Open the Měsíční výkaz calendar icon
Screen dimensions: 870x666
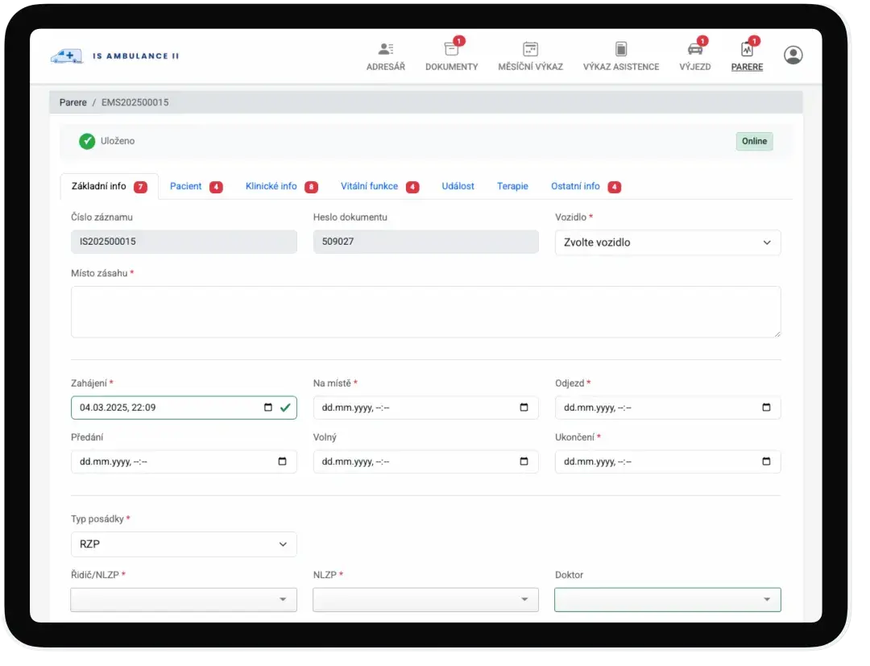click(x=530, y=49)
